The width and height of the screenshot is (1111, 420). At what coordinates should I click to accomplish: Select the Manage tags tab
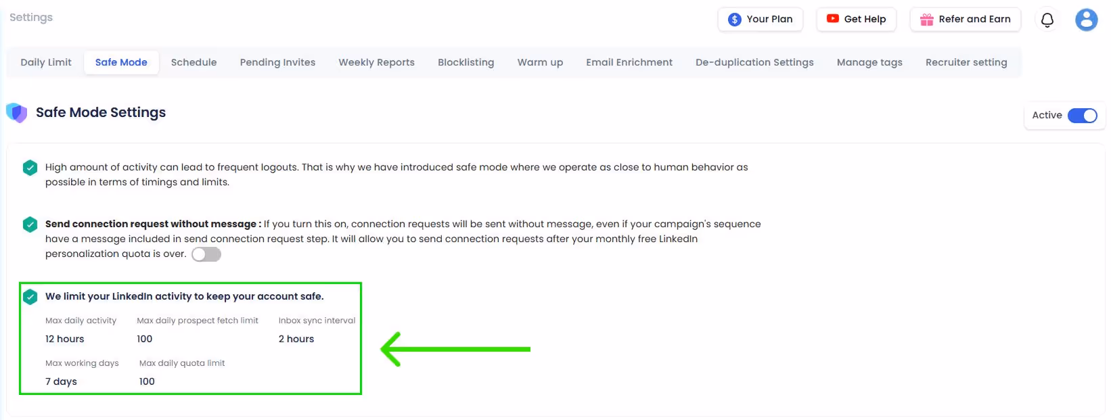[x=869, y=62]
